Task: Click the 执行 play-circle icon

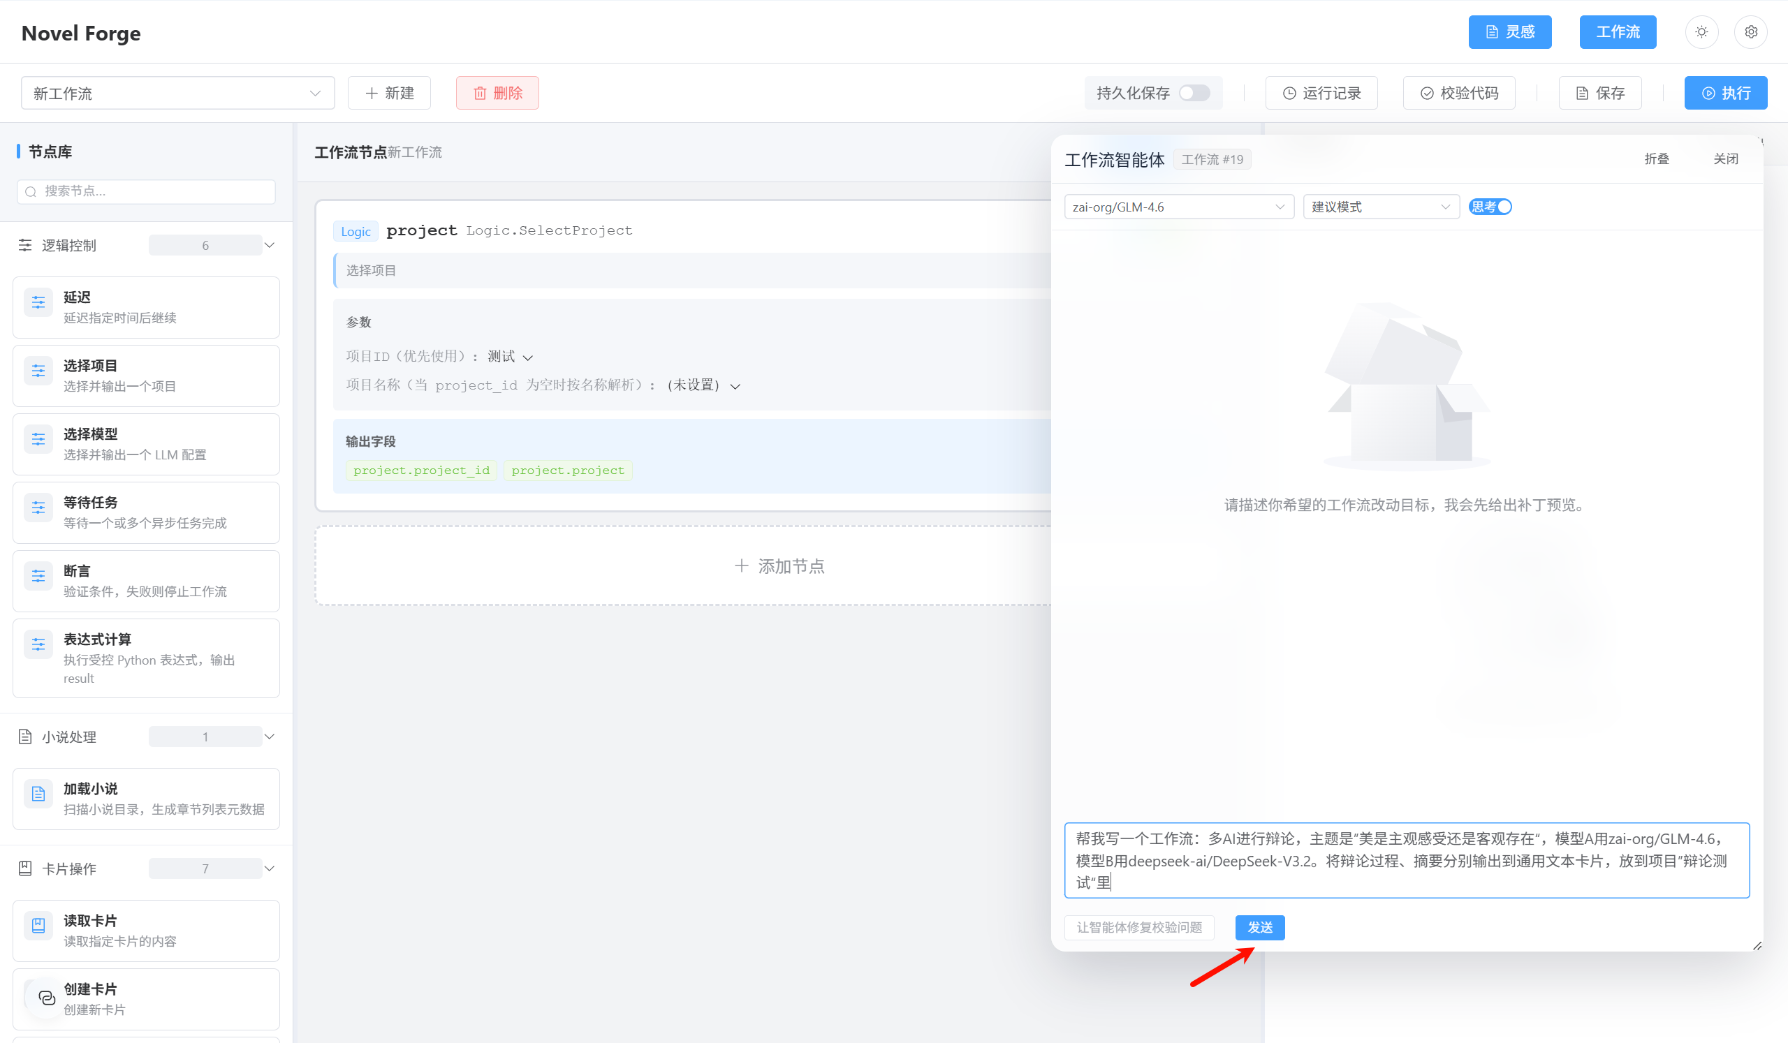Action: [x=1708, y=93]
